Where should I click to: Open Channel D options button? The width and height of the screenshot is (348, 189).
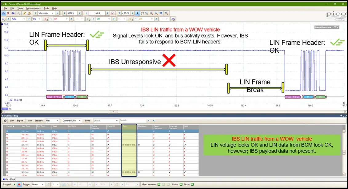pos(131,19)
